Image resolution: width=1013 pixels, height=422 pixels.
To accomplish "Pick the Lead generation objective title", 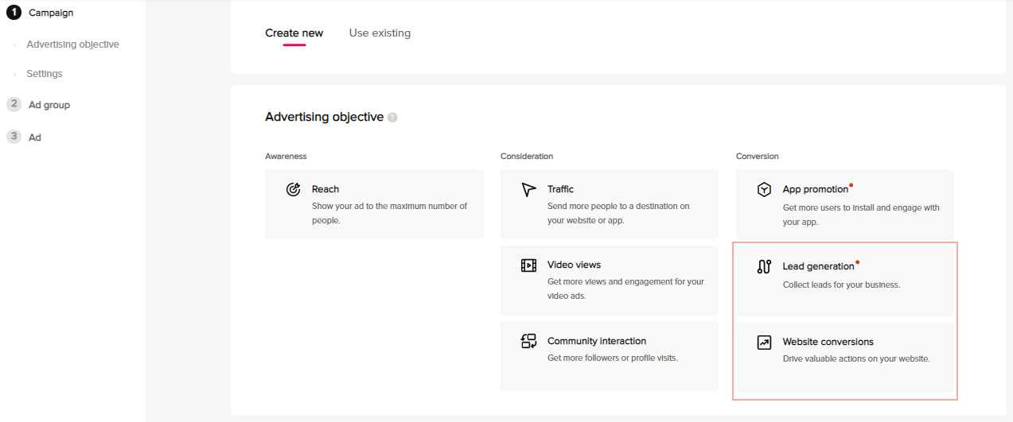I will (818, 266).
